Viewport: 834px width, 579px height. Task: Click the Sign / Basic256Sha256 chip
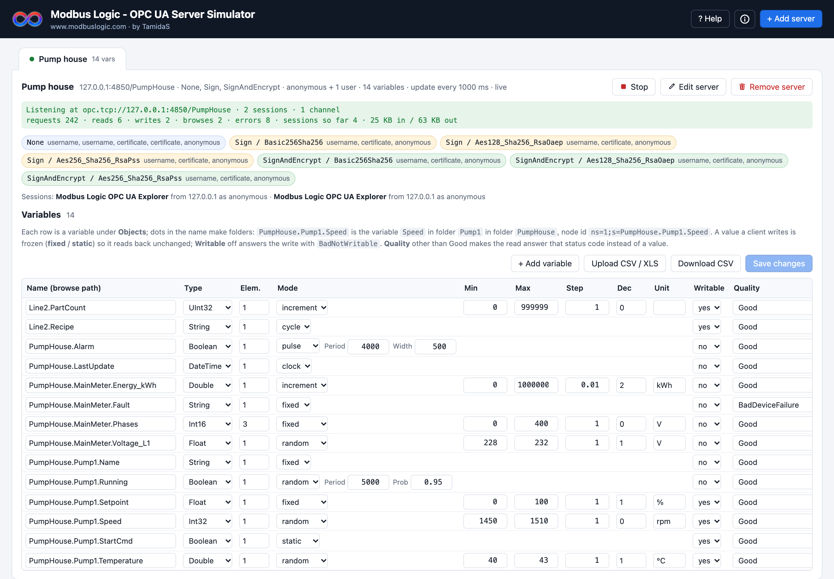(x=333, y=142)
